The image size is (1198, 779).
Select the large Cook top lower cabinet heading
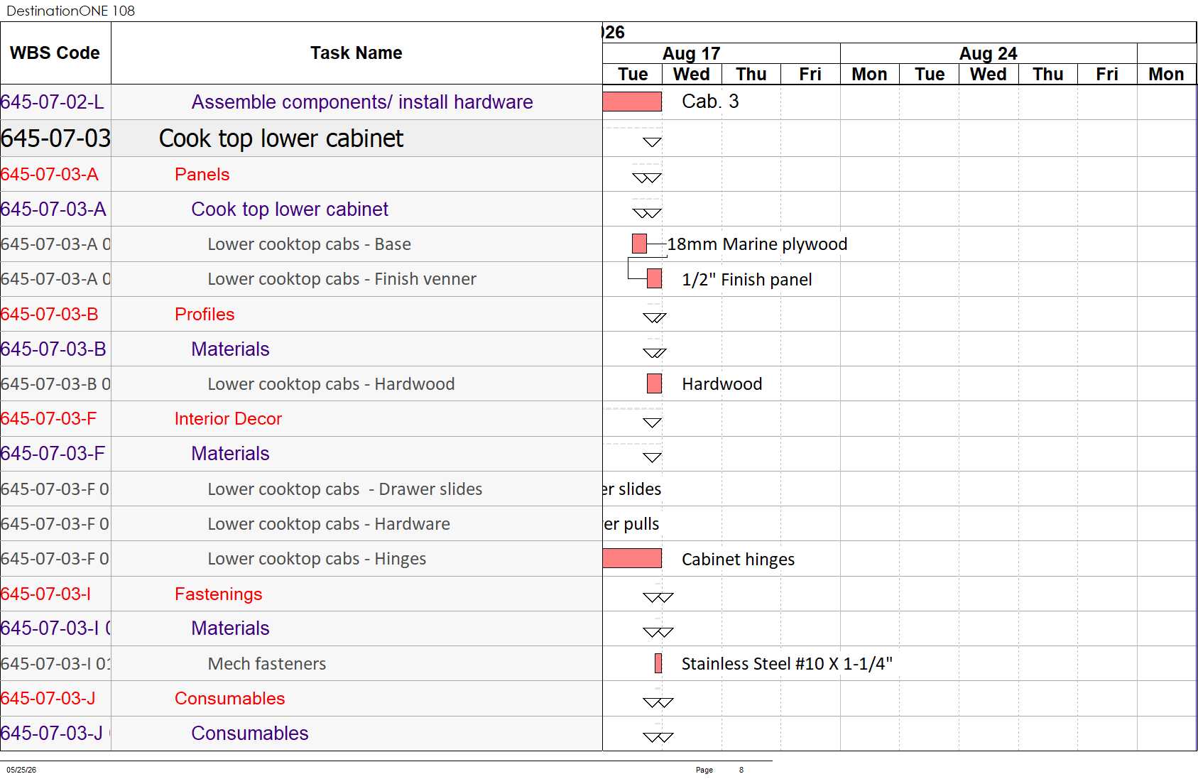(x=281, y=138)
